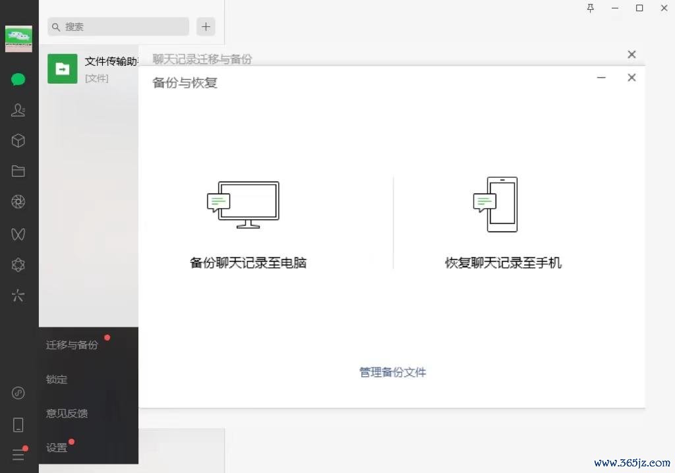Select 锁定 menu entry
This screenshot has width=675, height=473.
[57, 379]
